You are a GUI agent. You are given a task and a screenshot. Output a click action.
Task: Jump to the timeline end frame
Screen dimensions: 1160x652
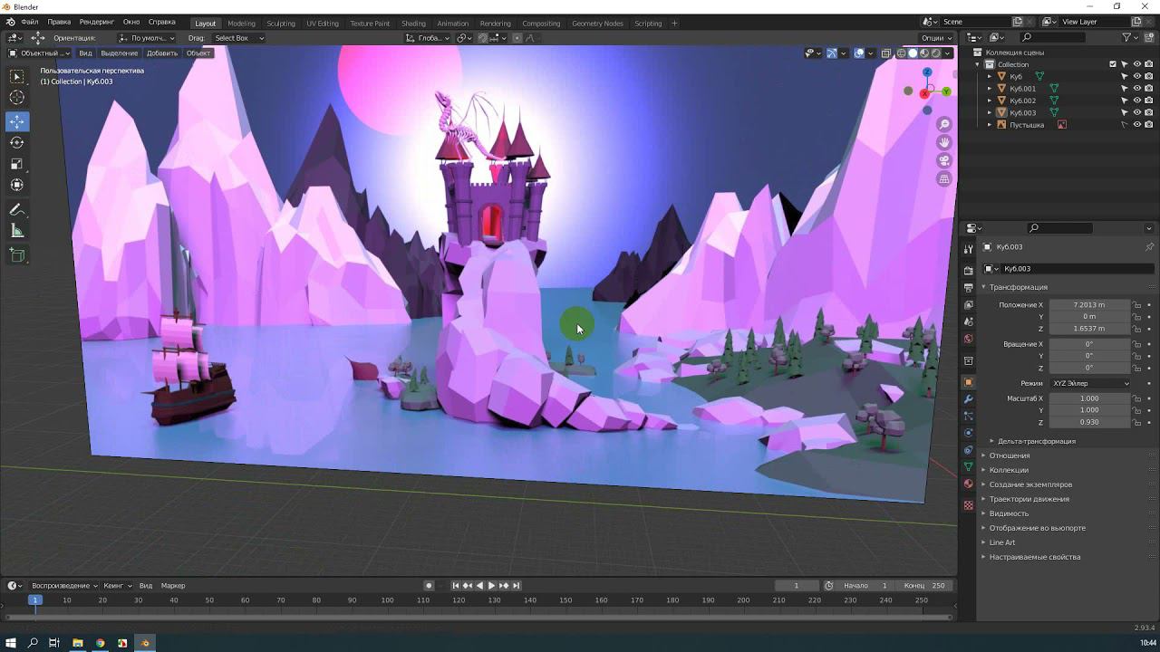click(x=516, y=586)
